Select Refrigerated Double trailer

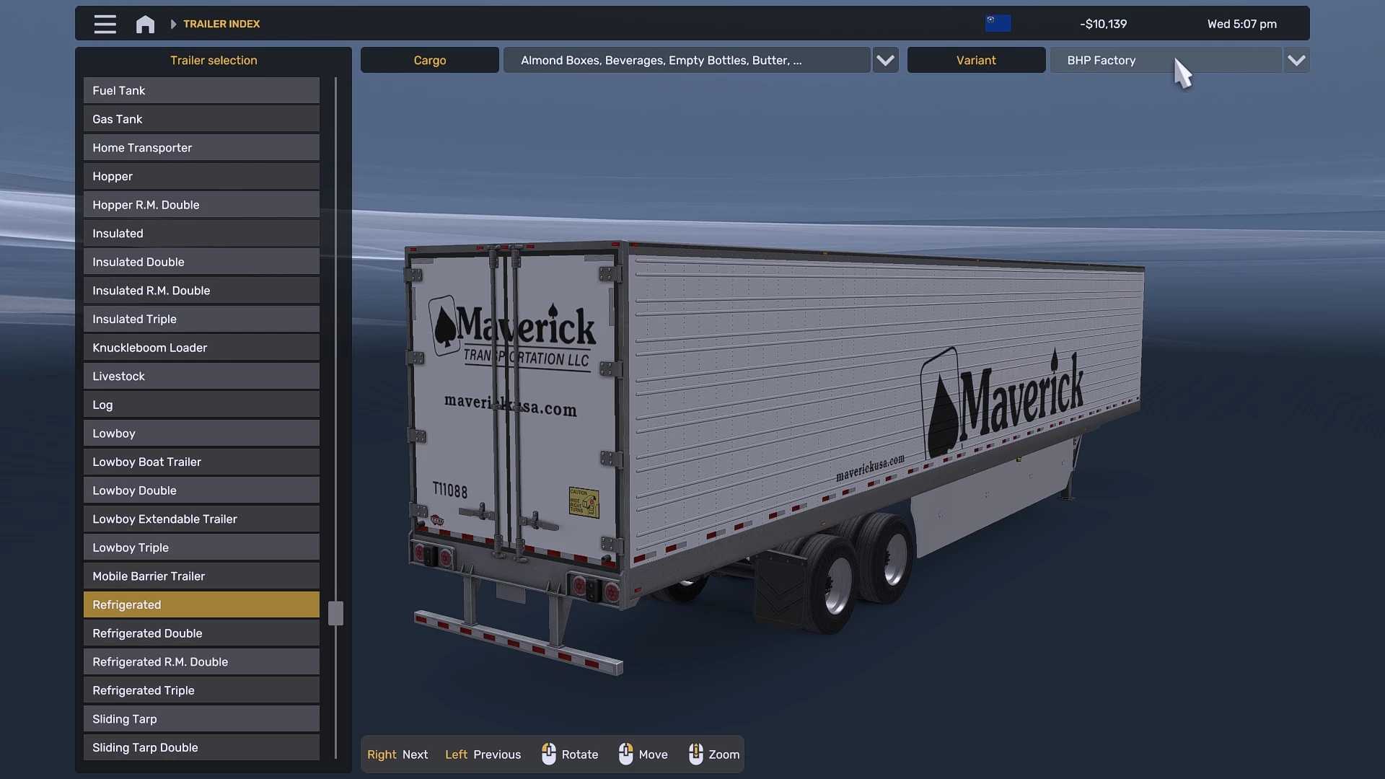pos(201,633)
